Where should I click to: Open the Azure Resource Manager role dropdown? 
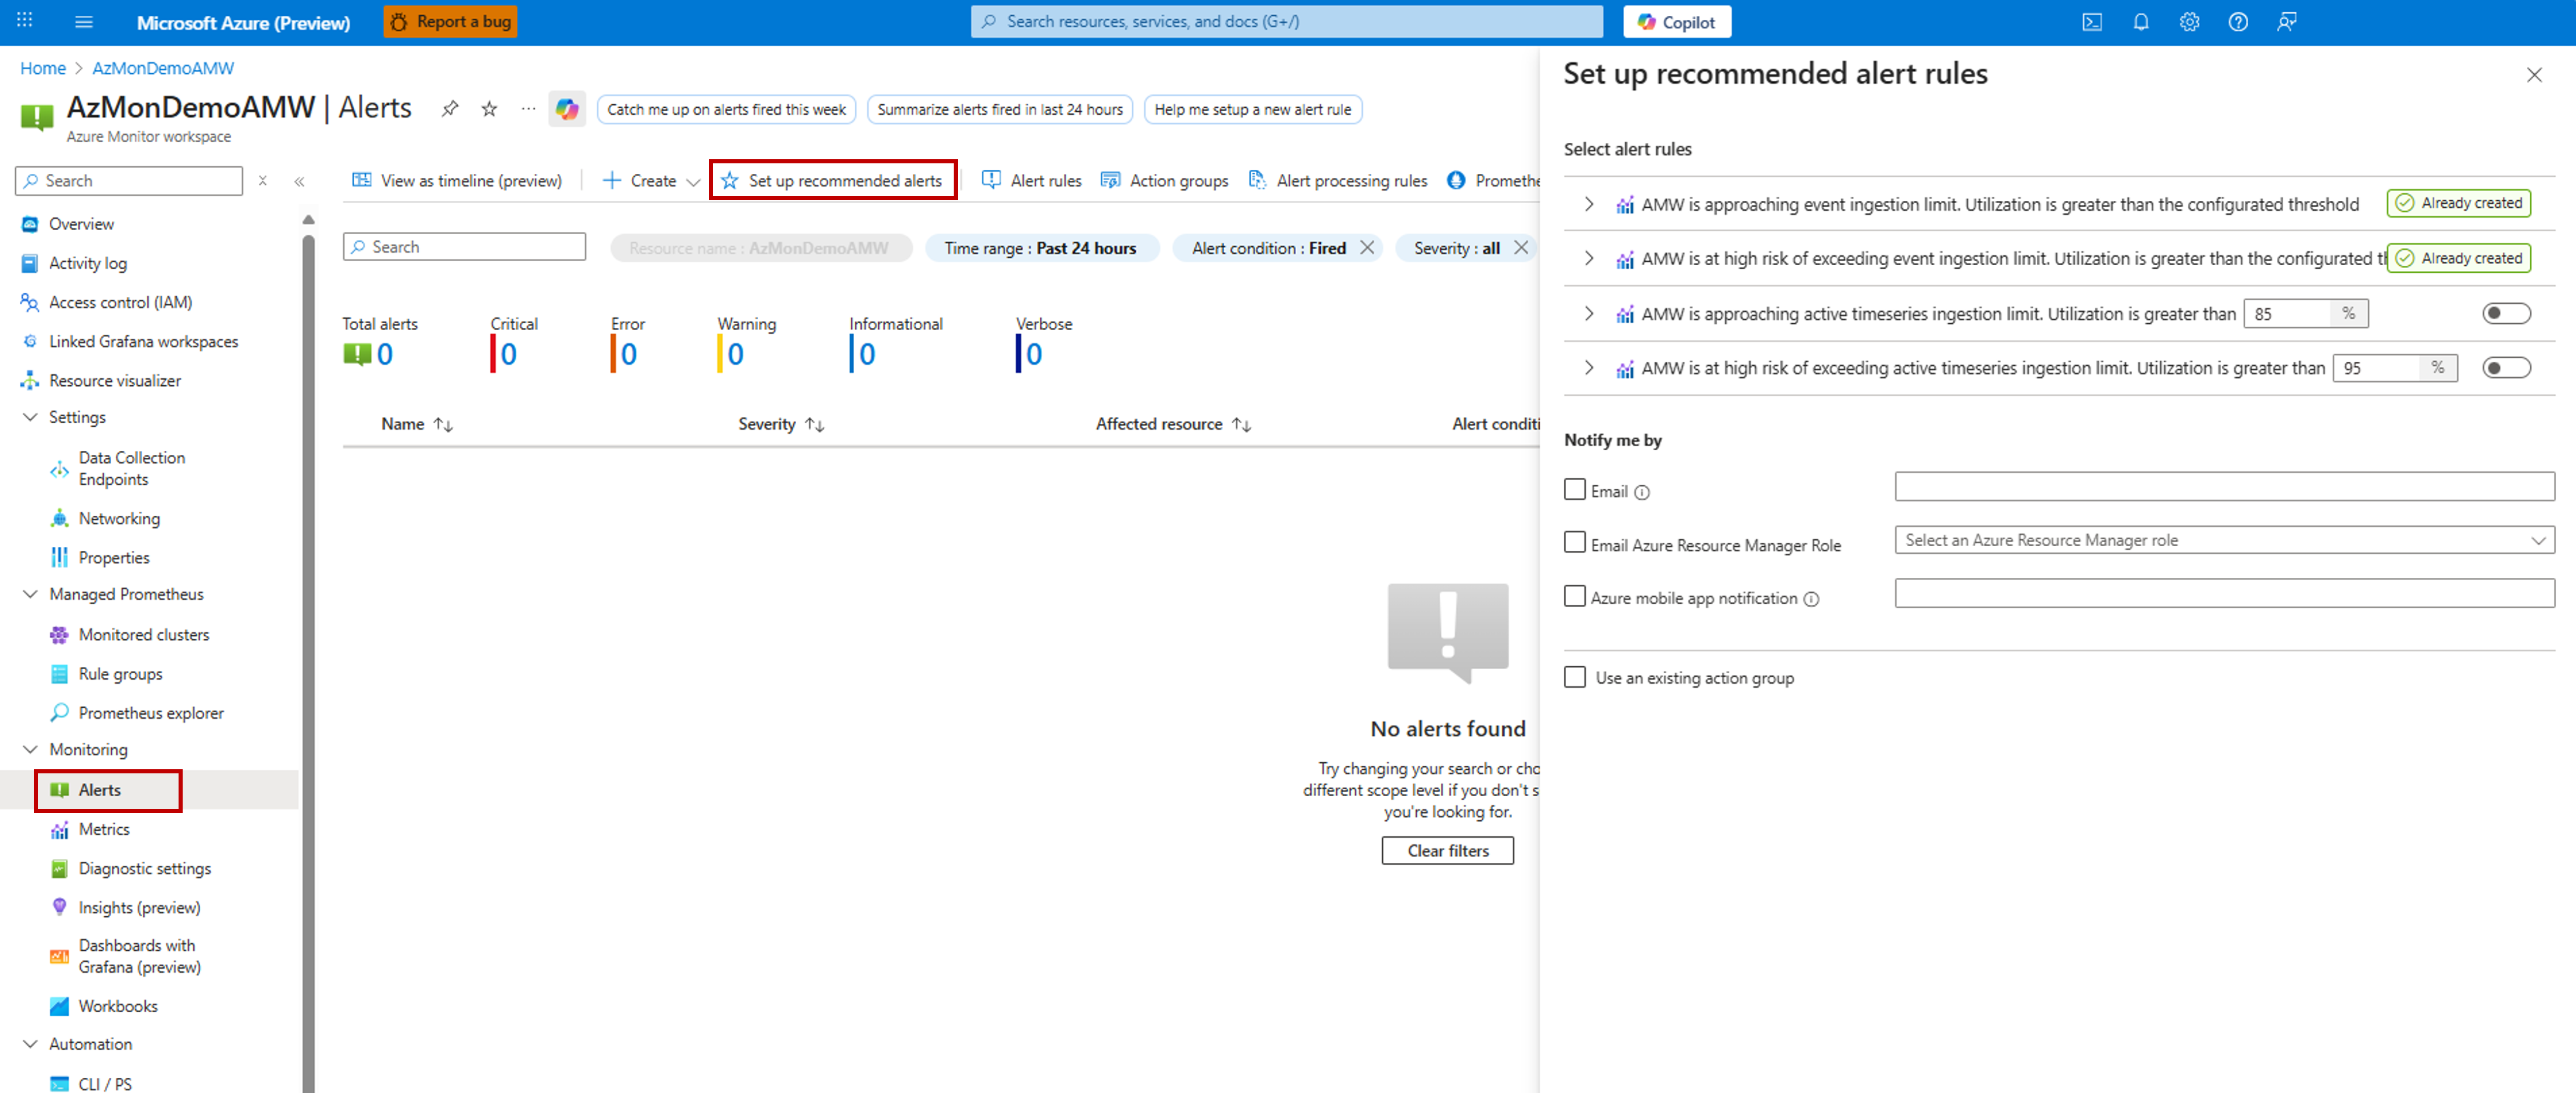click(x=2224, y=540)
